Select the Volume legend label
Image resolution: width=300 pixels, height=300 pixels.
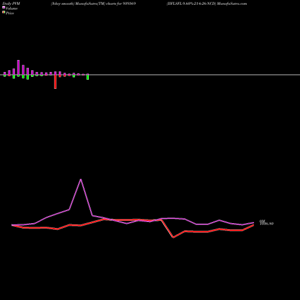(11, 8)
